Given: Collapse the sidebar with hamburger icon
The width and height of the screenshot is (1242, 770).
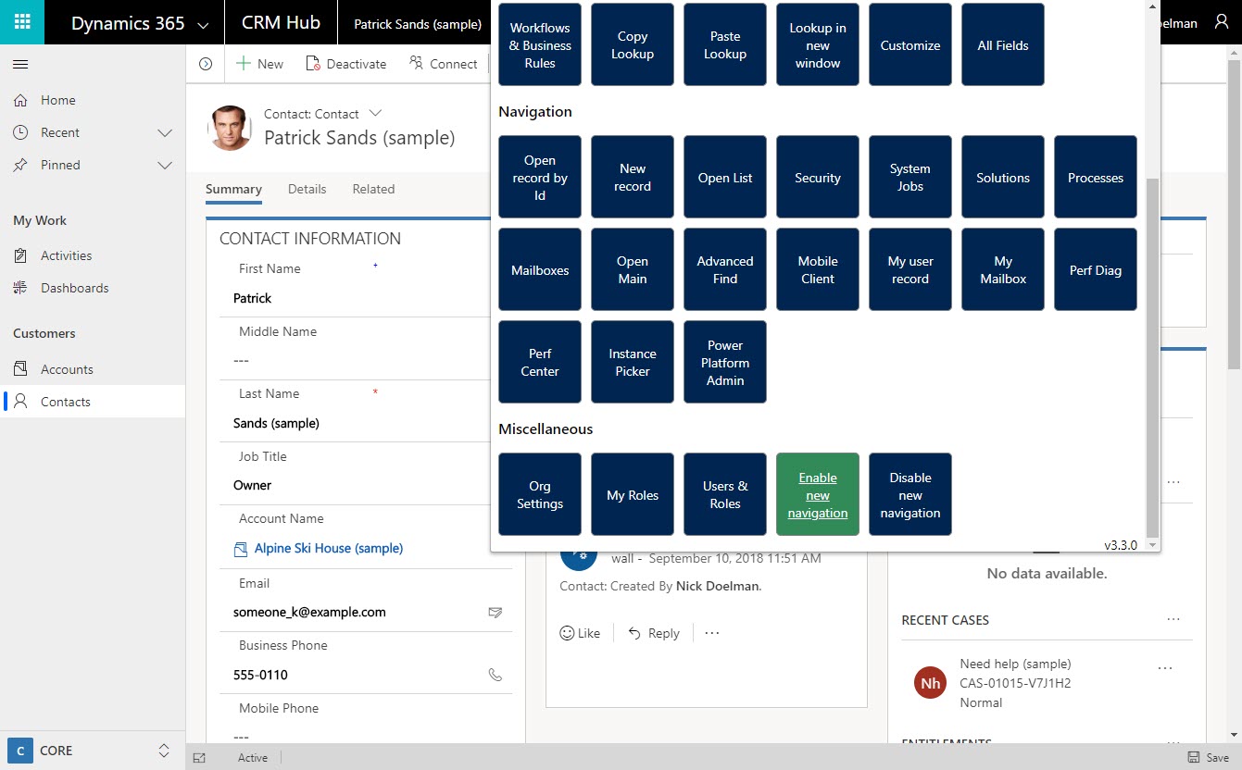Looking at the screenshot, I should [x=20, y=64].
